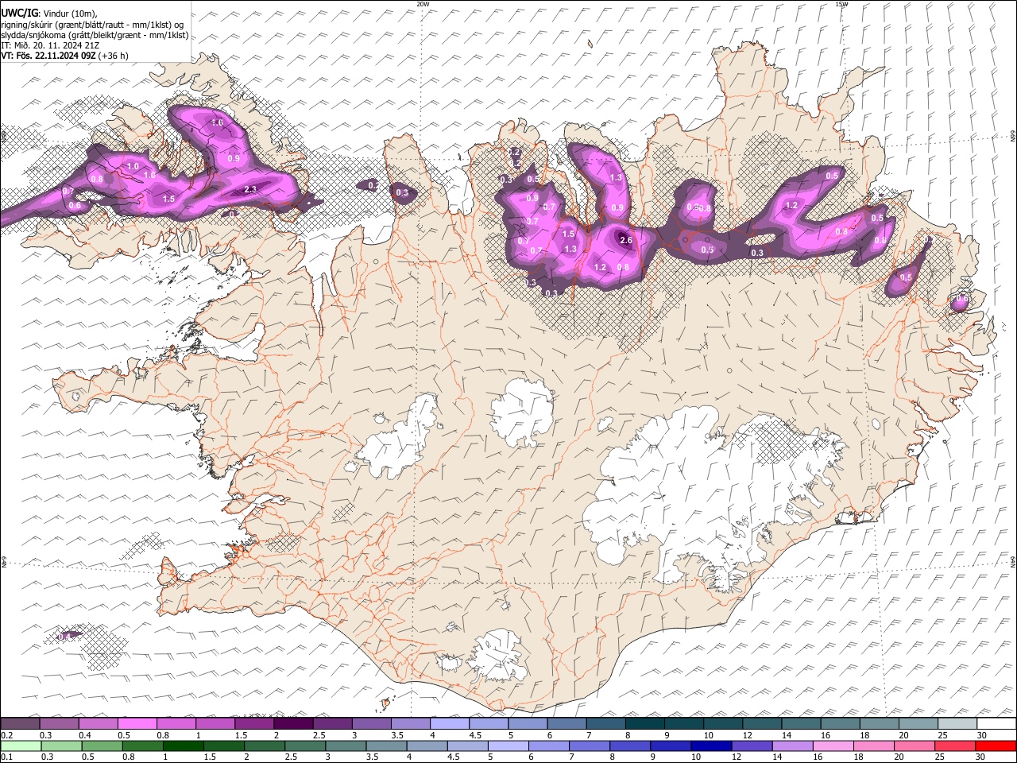The width and height of the screenshot is (1017, 763).
Task: Click the 4.5 label on the snow legend row
Action: (x=476, y=735)
